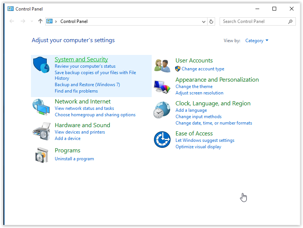Click View network status and tasks
303x228 pixels.
point(84,108)
